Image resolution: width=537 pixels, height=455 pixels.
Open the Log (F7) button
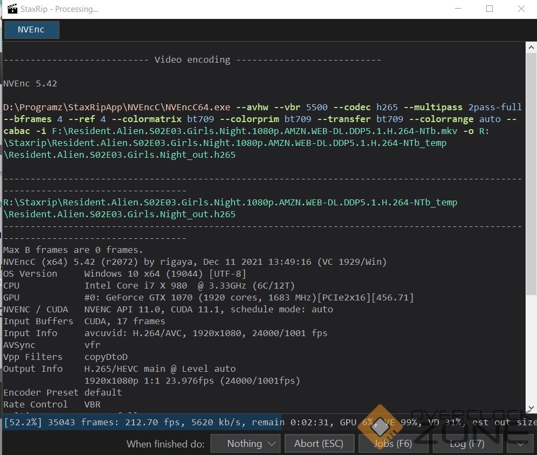click(467, 444)
